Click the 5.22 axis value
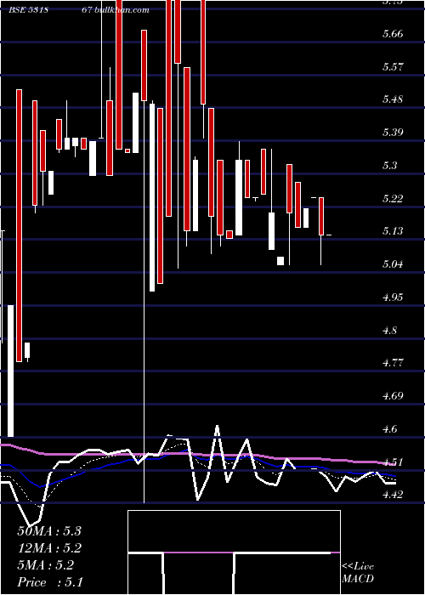Image resolution: width=425 pixels, height=595 pixels. point(393,198)
